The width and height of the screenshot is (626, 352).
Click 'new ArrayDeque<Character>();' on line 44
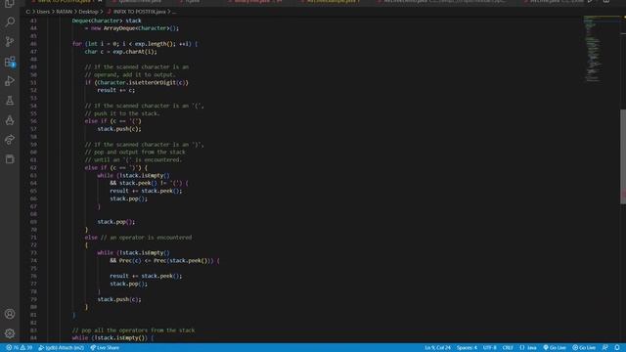click(x=135, y=28)
